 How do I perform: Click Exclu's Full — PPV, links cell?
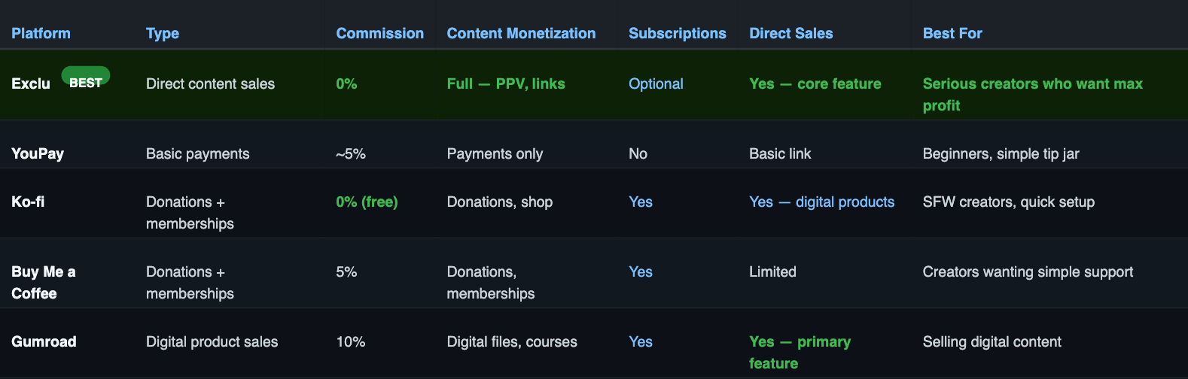(x=506, y=83)
